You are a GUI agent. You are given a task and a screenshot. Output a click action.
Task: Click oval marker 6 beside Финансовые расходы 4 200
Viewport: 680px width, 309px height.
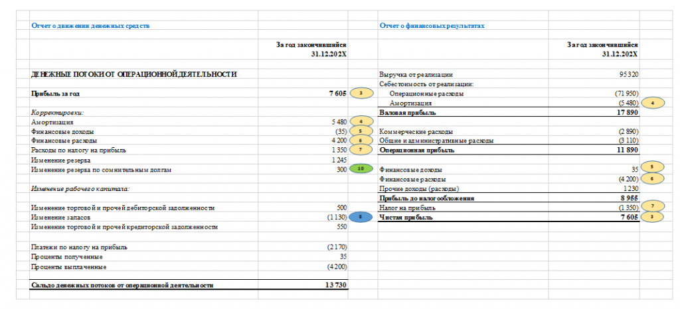point(361,141)
